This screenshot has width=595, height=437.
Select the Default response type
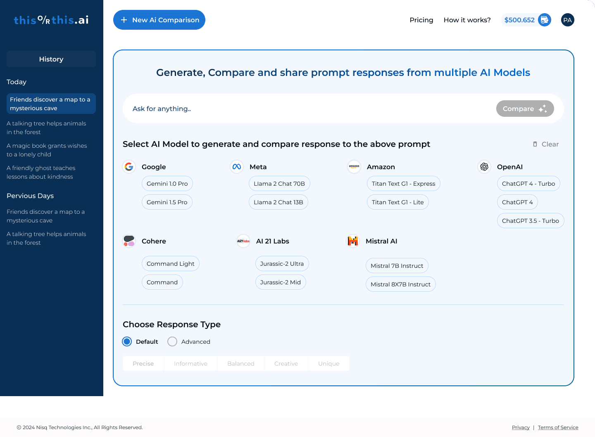point(140,342)
